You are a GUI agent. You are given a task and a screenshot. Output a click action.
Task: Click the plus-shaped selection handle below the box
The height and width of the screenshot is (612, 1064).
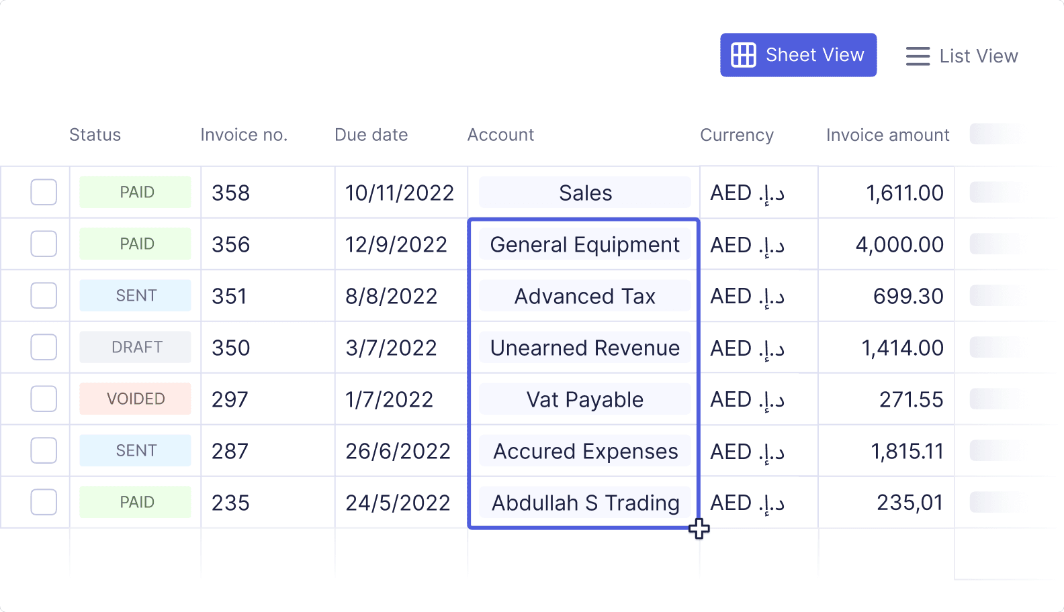tap(699, 529)
